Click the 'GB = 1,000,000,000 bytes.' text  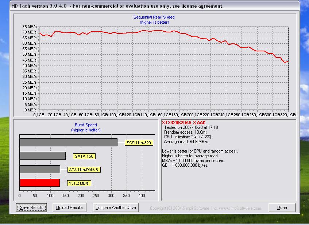[185, 165]
